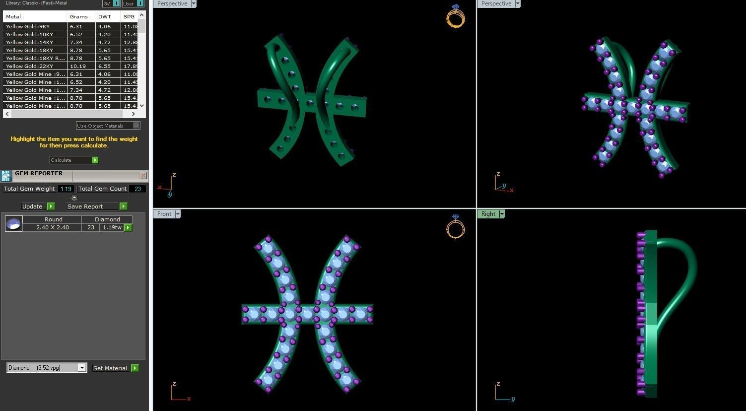The width and height of the screenshot is (746, 411).
Task: Click the Total Gem Weight value 1.19
Action: click(66, 189)
